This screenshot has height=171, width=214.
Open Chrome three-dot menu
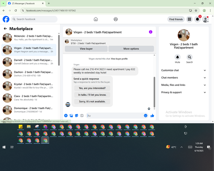(210, 11)
